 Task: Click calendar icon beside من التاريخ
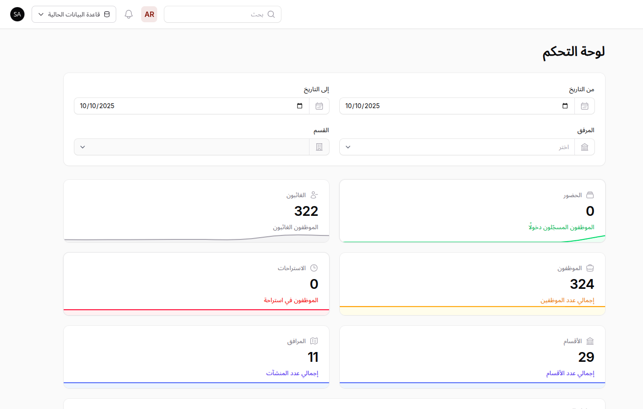(585, 106)
